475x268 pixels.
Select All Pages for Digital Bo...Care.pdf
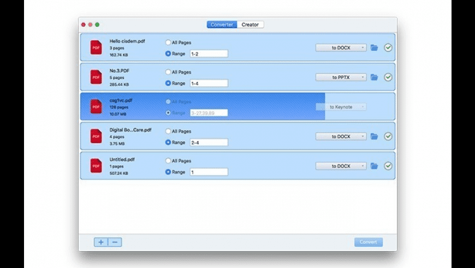click(x=168, y=131)
